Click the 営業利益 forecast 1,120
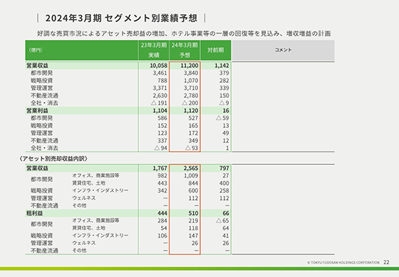 click(191, 111)
